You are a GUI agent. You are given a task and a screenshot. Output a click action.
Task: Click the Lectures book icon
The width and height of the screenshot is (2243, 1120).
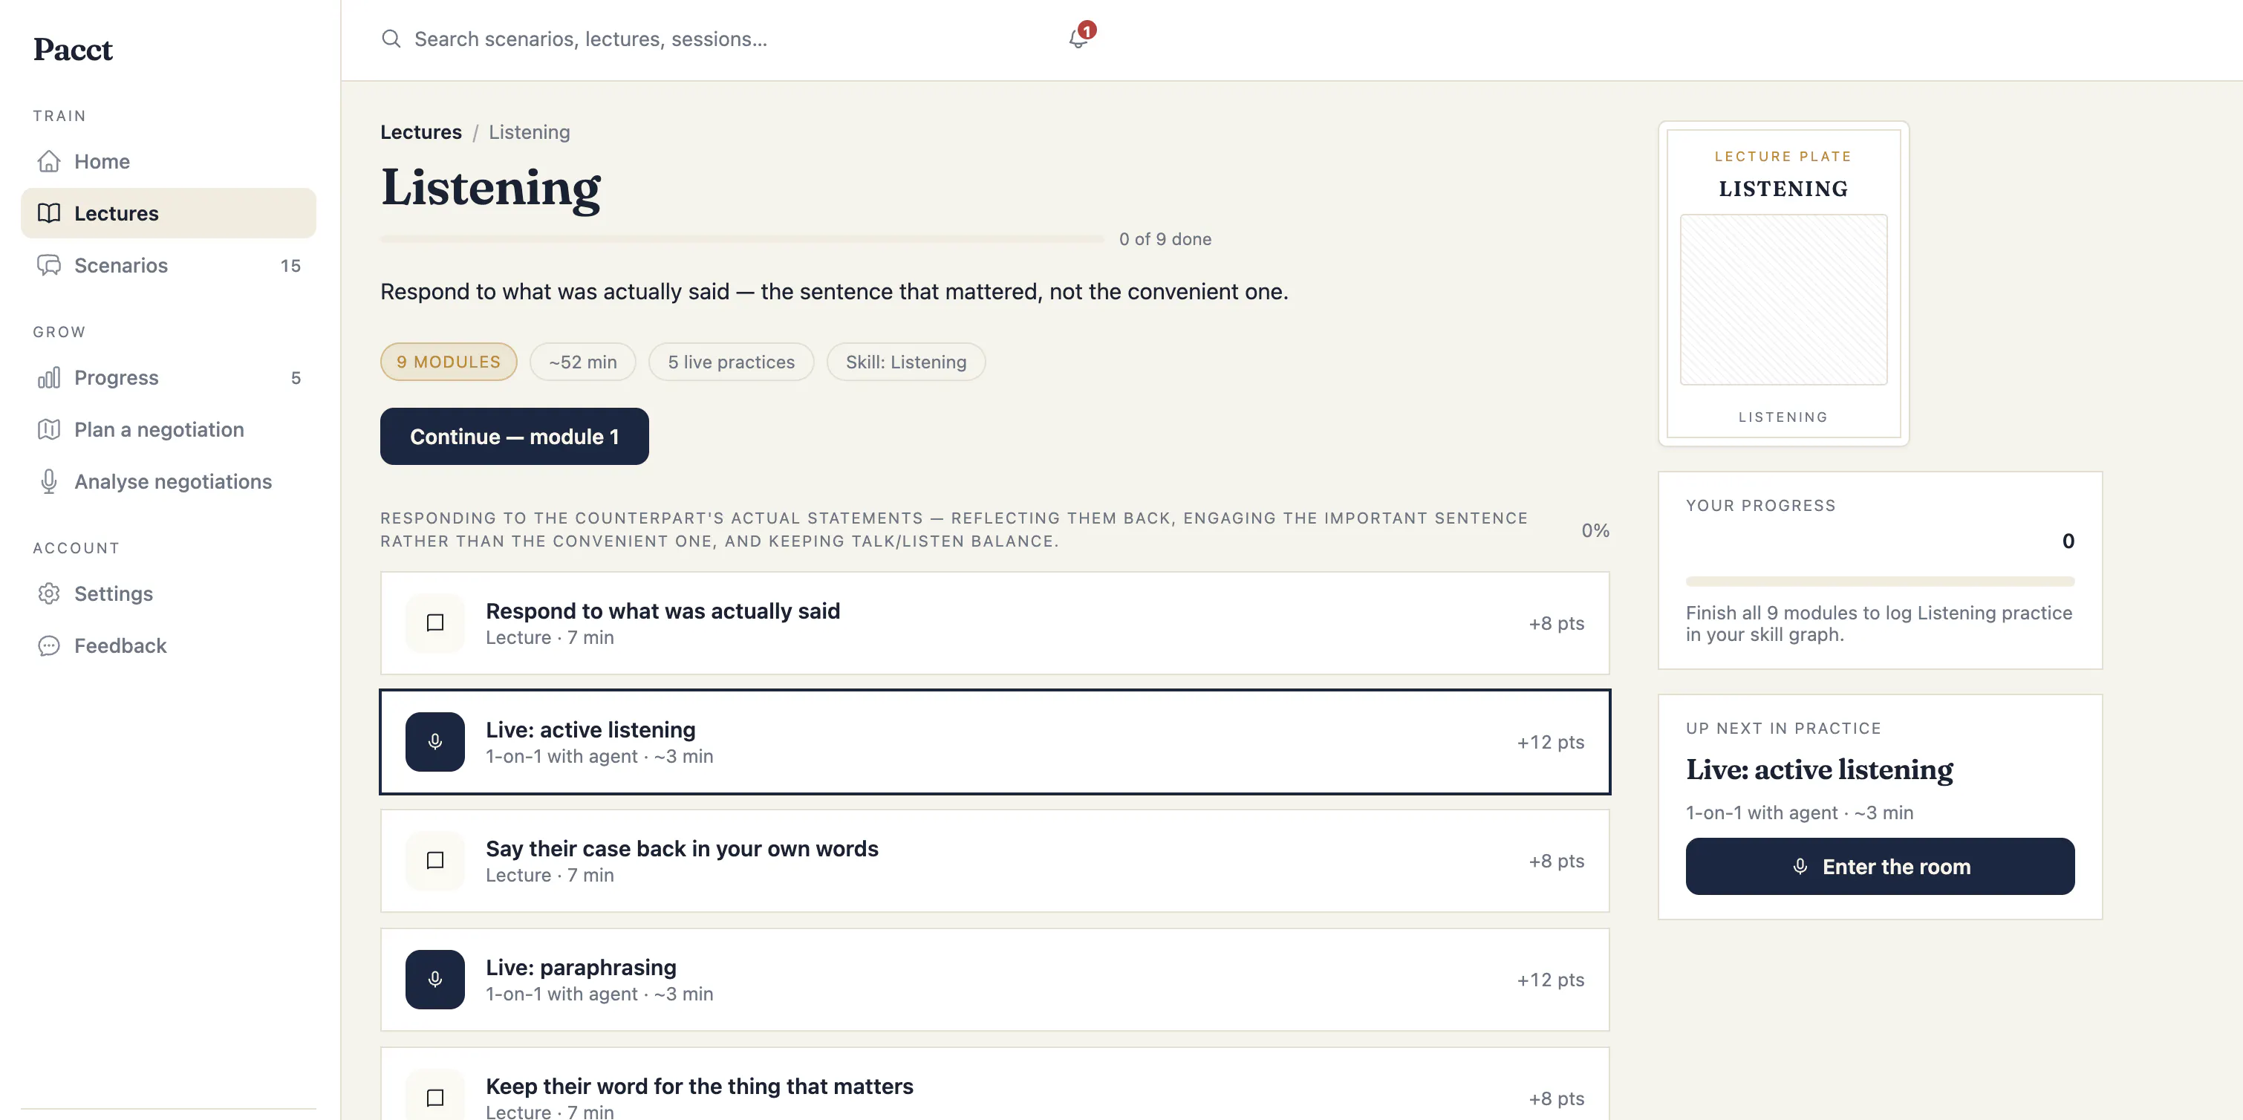coord(49,213)
